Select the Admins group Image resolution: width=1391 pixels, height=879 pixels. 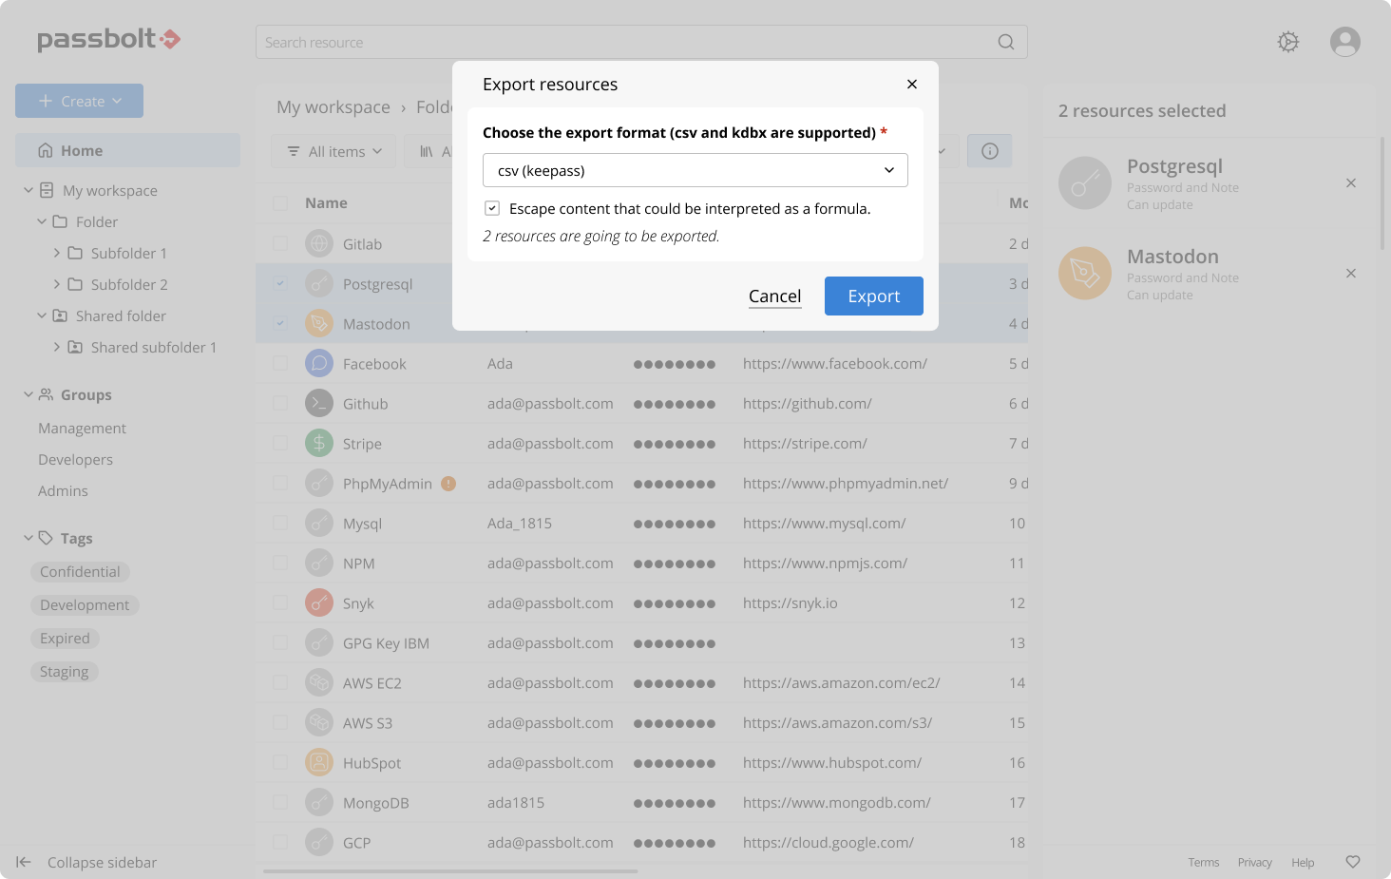(64, 491)
